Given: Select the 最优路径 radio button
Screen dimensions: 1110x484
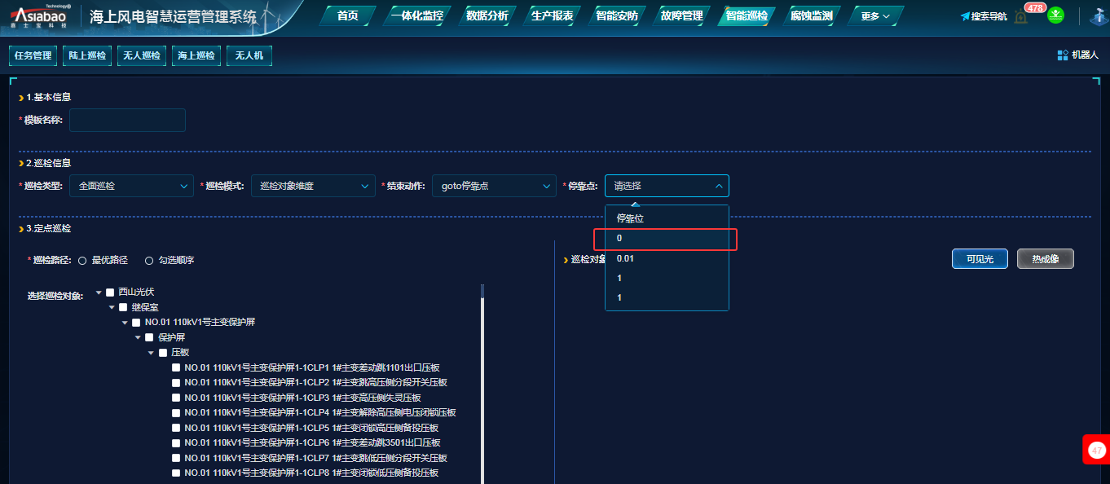Looking at the screenshot, I should [82, 261].
